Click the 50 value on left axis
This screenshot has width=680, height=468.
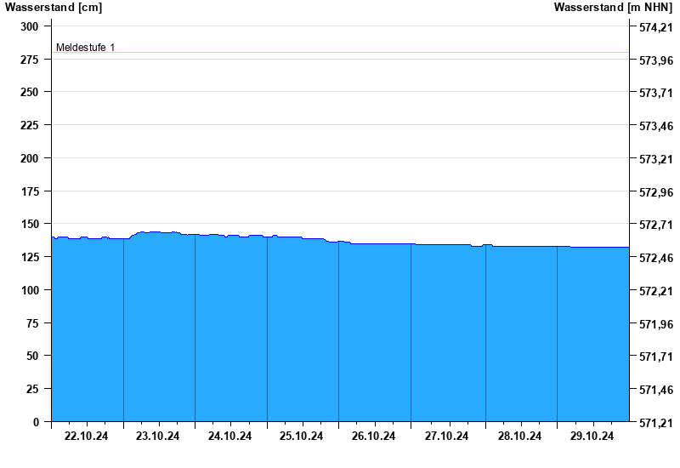(32, 356)
